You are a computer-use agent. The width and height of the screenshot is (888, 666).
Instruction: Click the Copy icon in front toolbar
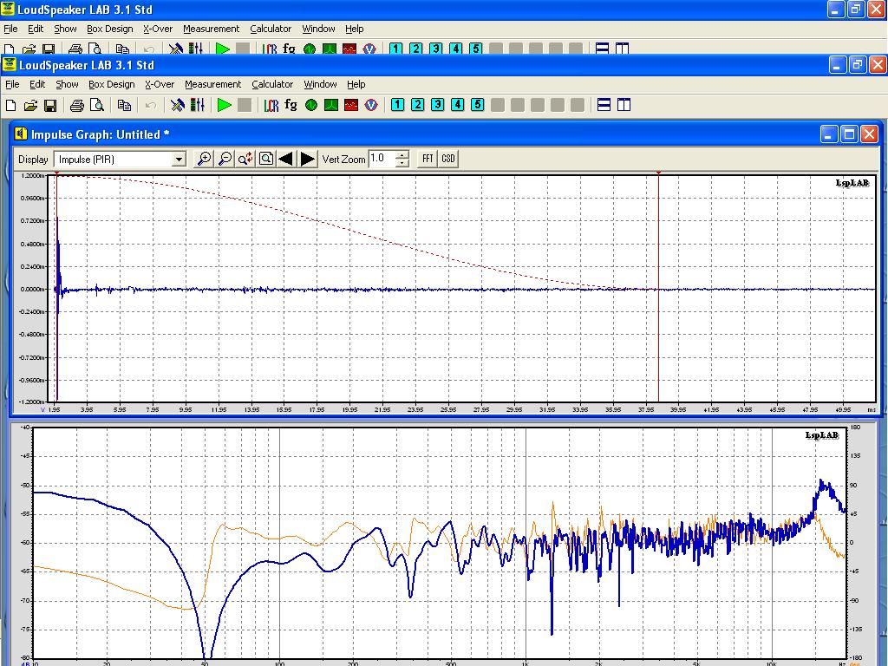(124, 105)
